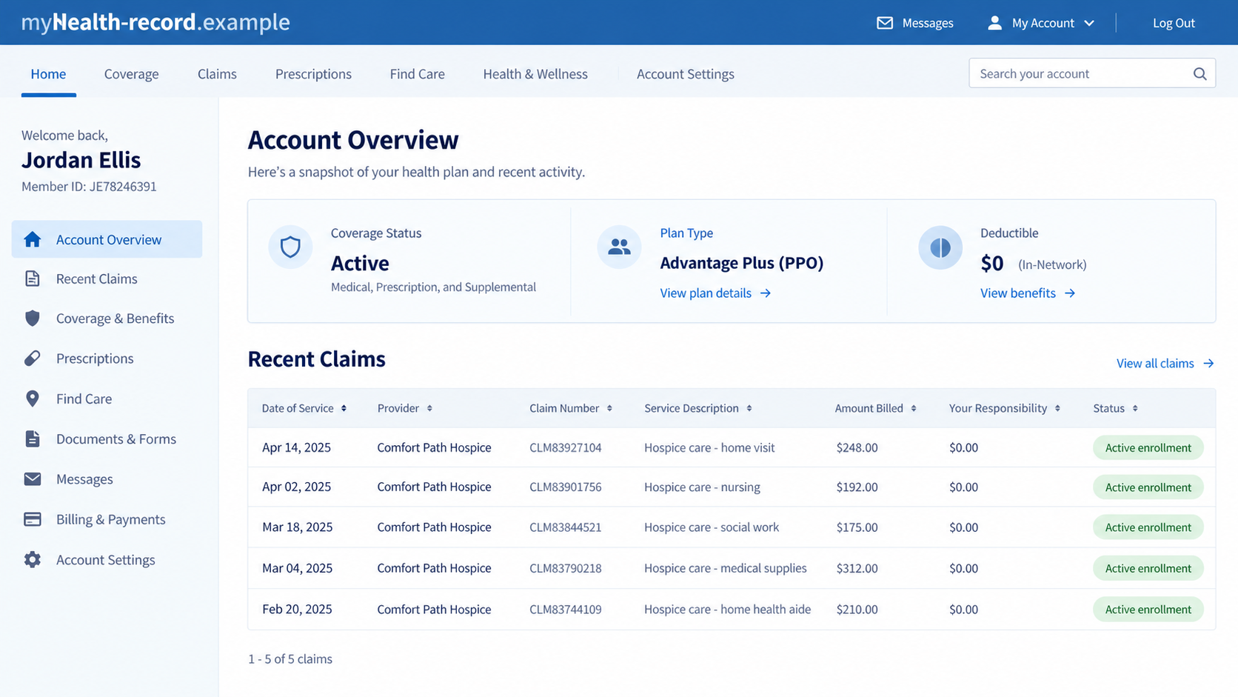Open the top Find Care tab
This screenshot has width=1238, height=697.
[417, 74]
